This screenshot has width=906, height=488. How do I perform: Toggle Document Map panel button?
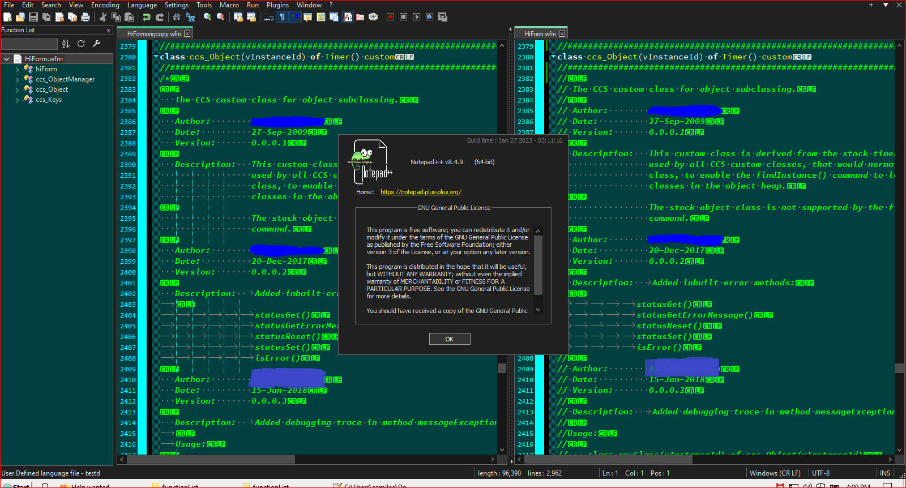click(321, 17)
